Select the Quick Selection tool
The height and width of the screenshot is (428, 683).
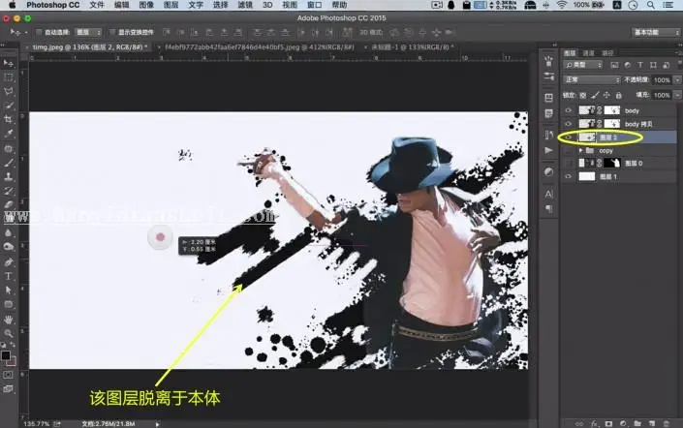click(x=9, y=106)
